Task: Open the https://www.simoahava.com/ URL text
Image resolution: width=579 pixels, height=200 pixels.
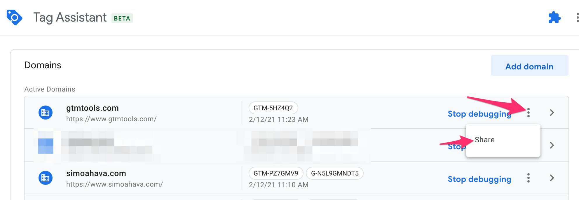Action: [x=114, y=184]
